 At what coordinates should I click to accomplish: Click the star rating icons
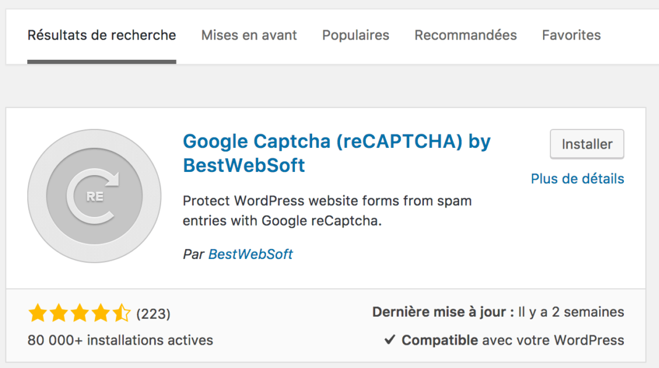80,313
